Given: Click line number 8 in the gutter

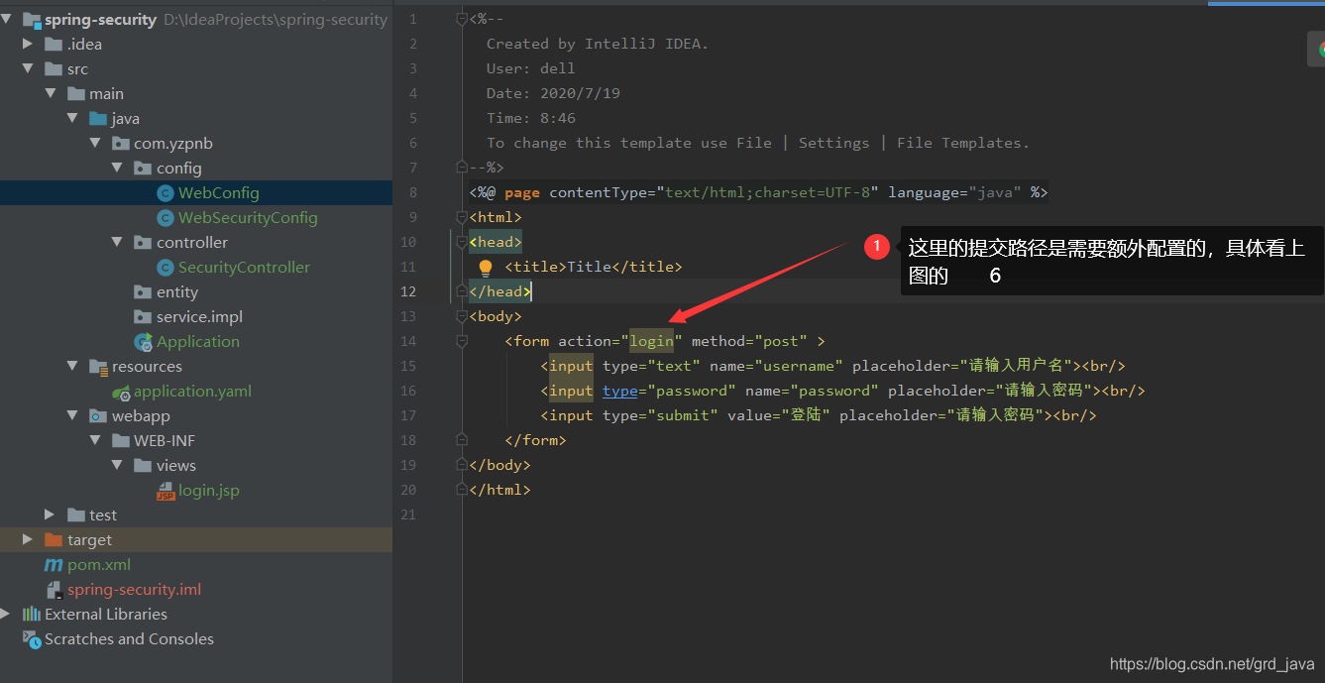Looking at the screenshot, I should coord(412,192).
